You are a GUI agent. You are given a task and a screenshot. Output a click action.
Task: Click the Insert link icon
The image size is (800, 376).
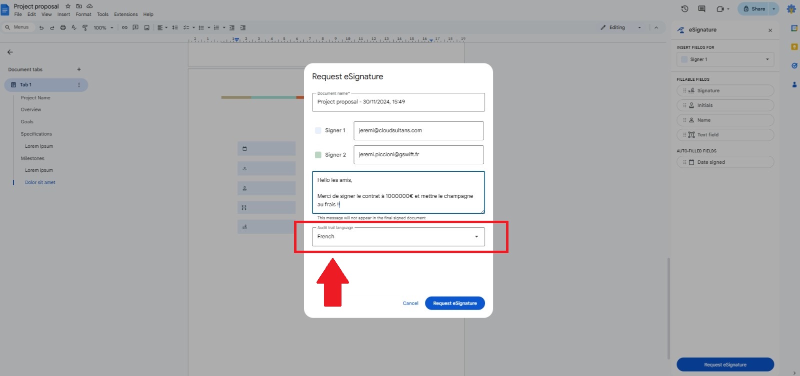pyautogui.click(x=124, y=28)
